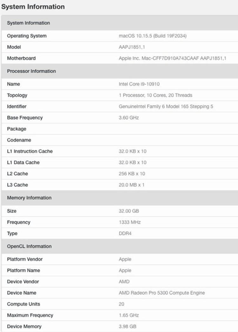Click the Topology value with 10 Cores

(x=155, y=95)
